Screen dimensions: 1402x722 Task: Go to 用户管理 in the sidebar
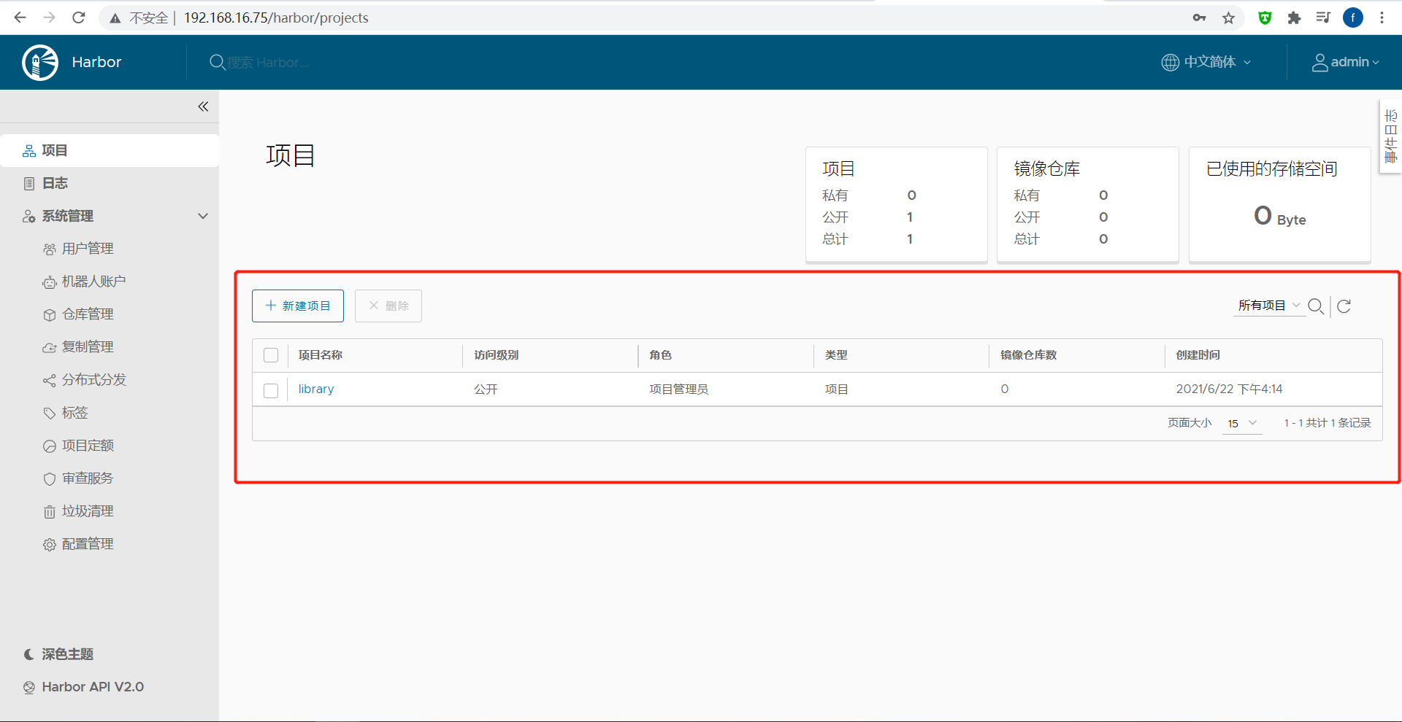pos(87,249)
